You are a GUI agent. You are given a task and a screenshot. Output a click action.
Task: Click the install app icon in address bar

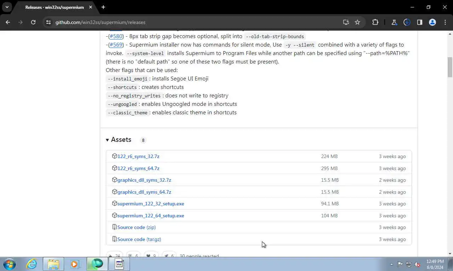coord(346,22)
